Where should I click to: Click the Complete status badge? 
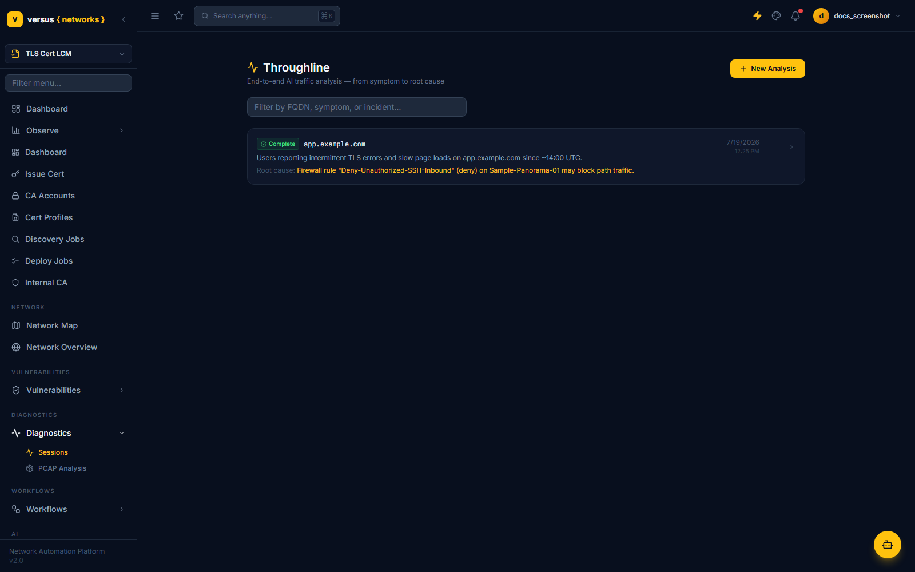point(278,144)
